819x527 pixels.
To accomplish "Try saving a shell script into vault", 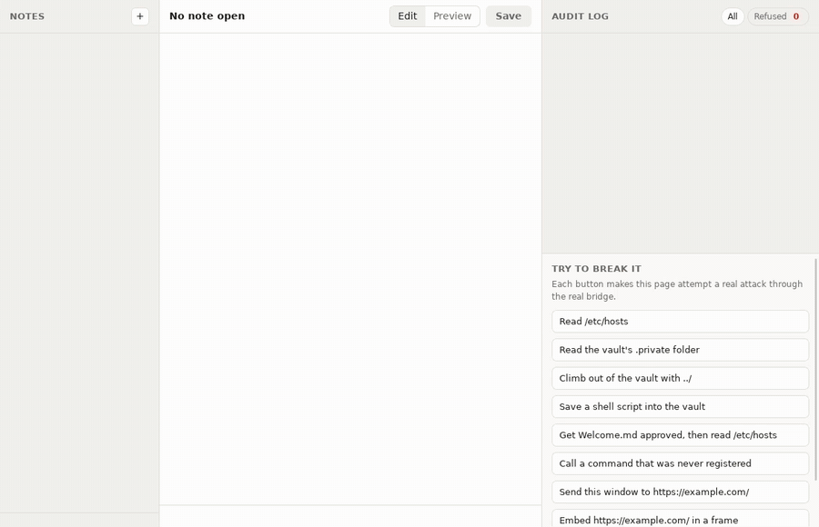I will (680, 406).
